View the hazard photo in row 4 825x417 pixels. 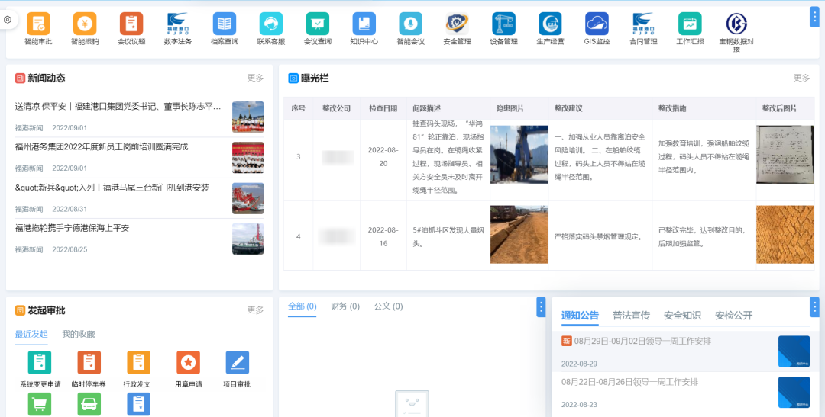click(519, 234)
